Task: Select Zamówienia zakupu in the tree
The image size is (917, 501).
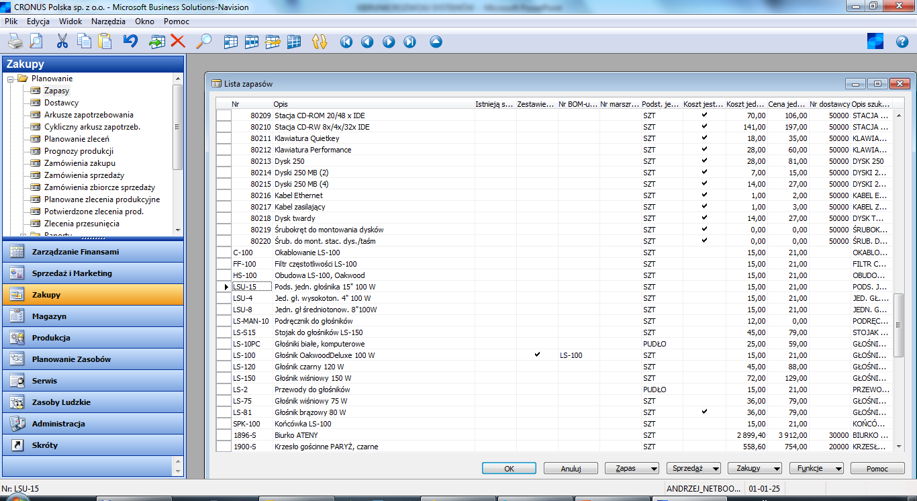Action: [x=80, y=163]
